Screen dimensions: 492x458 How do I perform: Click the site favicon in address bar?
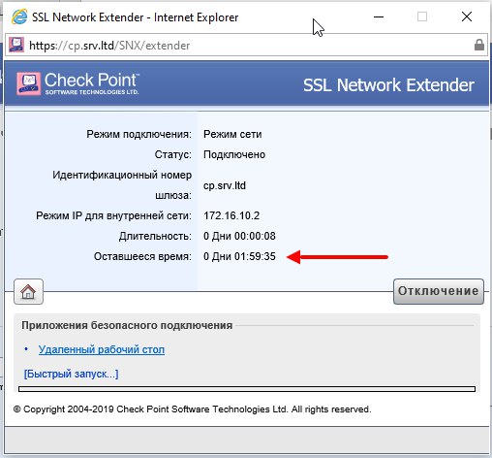(x=16, y=45)
